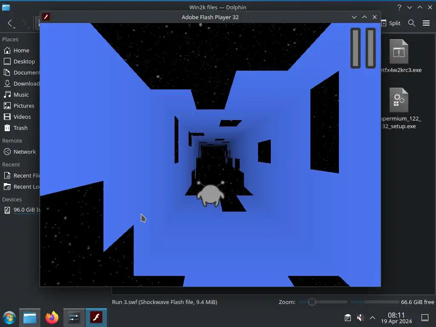Pause the Run 3 game
The image size is (436, 327).
(x=363, y=48)
